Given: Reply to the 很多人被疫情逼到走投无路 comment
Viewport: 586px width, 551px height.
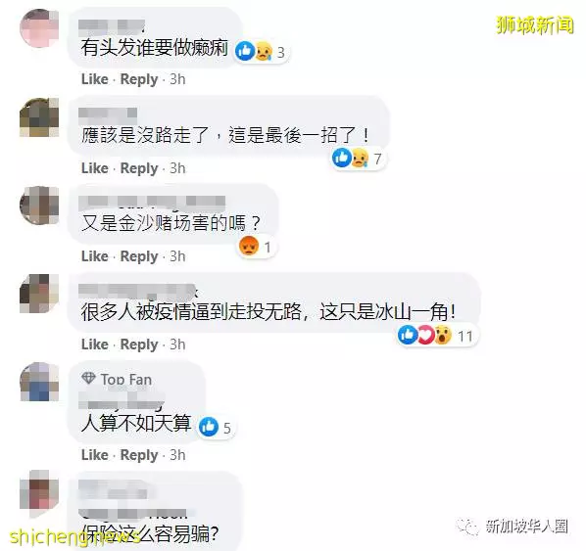Looking at the screenshot, I should [x=139, y=344].
